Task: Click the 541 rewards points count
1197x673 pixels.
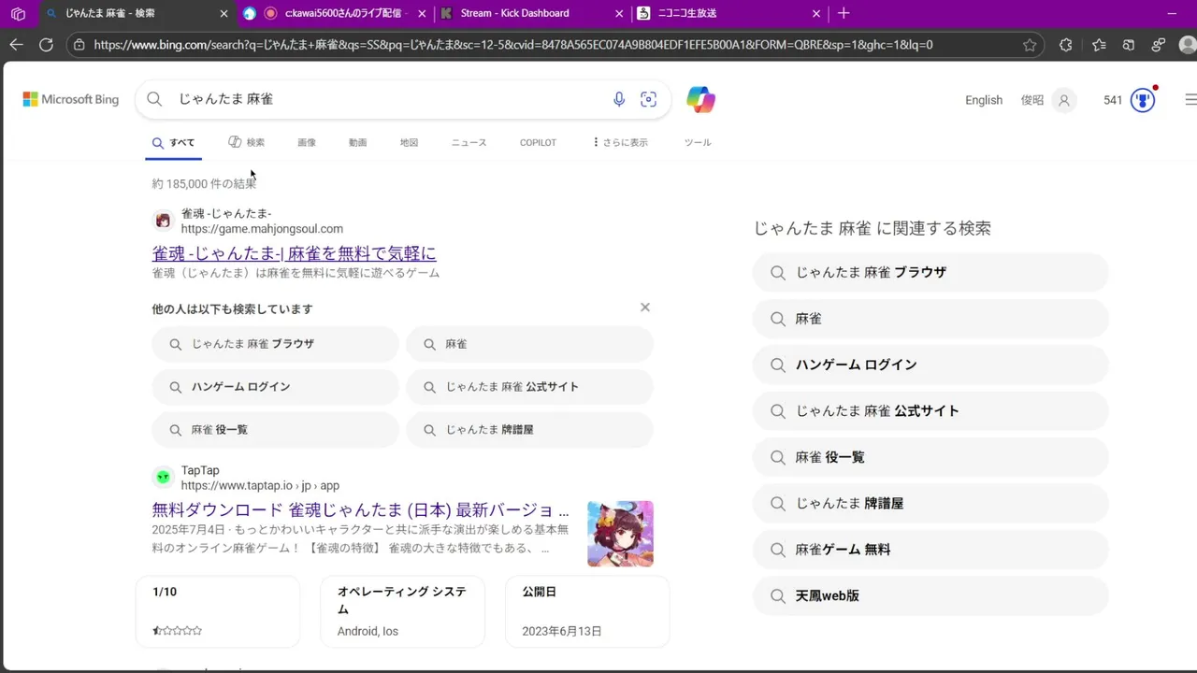Action: click(1113, 100)
